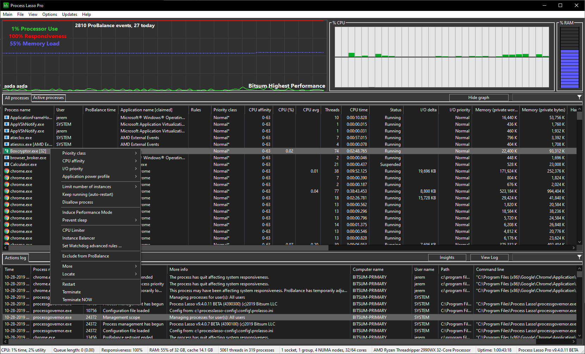The image size is (585, 354).
Task: Click the icon of AppVShNotify.exe jerem row
Action: [7, 131]
